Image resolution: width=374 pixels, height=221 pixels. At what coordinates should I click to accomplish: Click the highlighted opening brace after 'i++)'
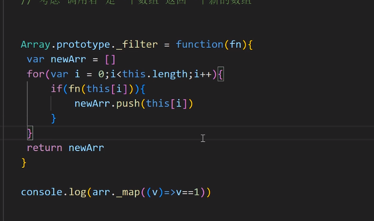(x=220, y=74)
